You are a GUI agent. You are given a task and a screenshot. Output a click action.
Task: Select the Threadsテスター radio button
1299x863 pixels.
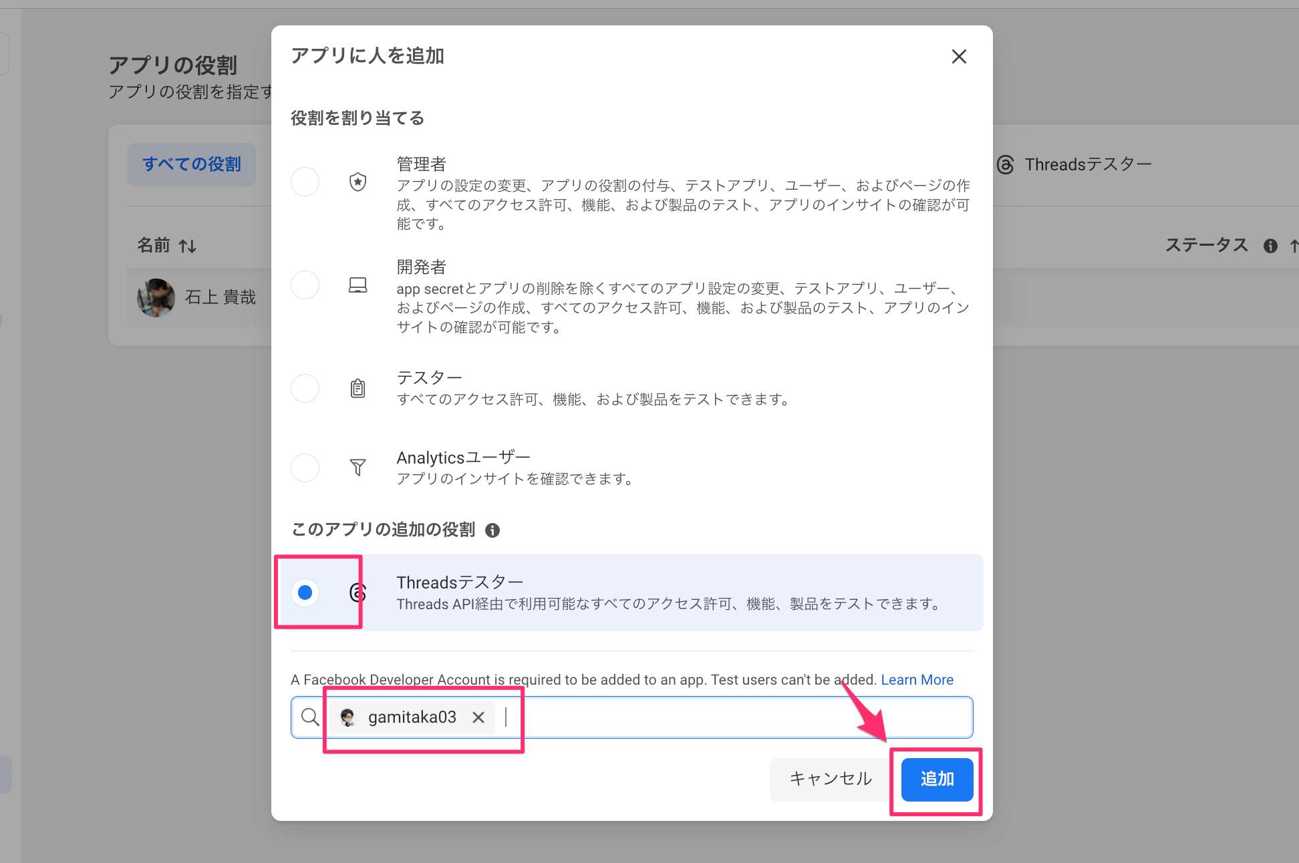coord(305,592)
